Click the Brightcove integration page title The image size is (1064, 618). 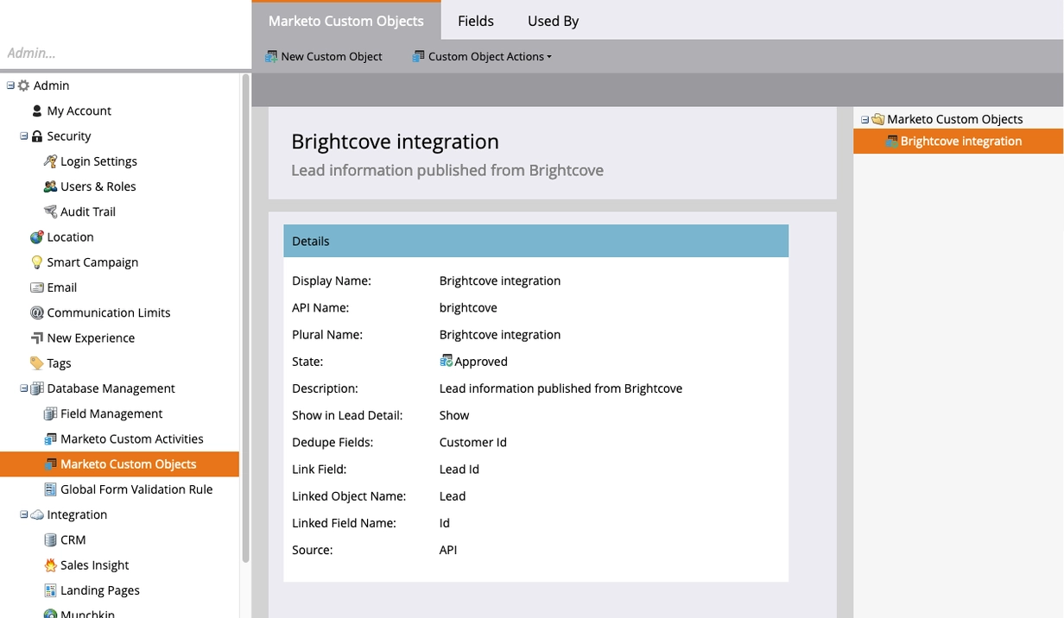coord(395,142)
